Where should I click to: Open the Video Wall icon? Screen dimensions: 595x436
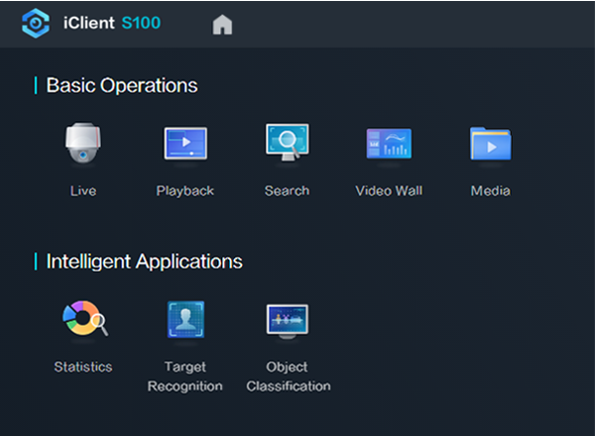388,145
